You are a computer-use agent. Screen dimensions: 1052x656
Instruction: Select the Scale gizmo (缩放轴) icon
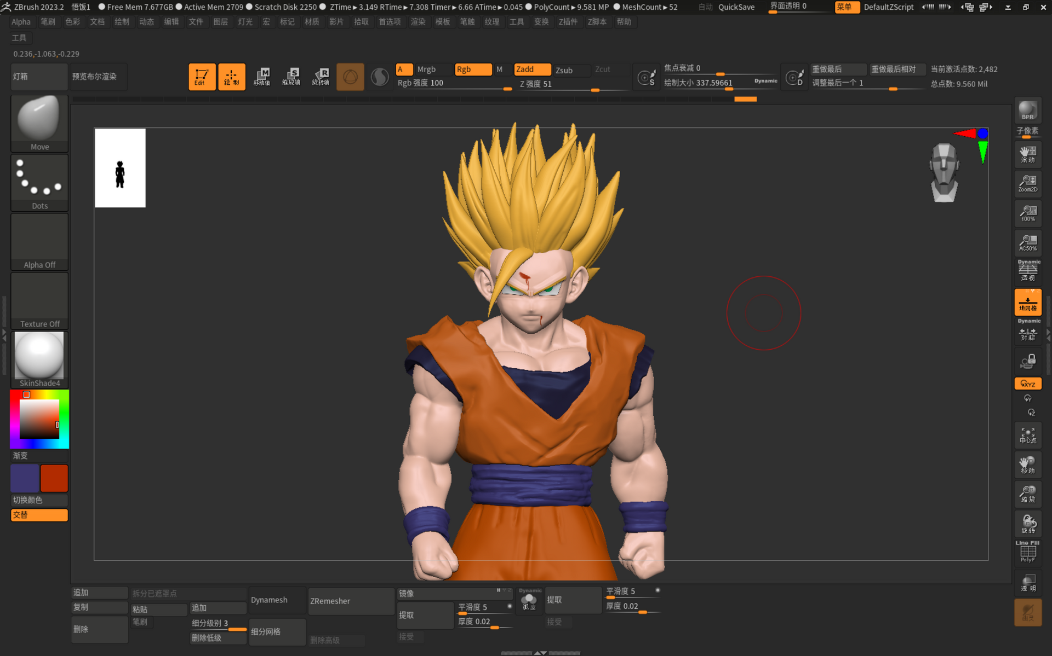click(291, 77)
